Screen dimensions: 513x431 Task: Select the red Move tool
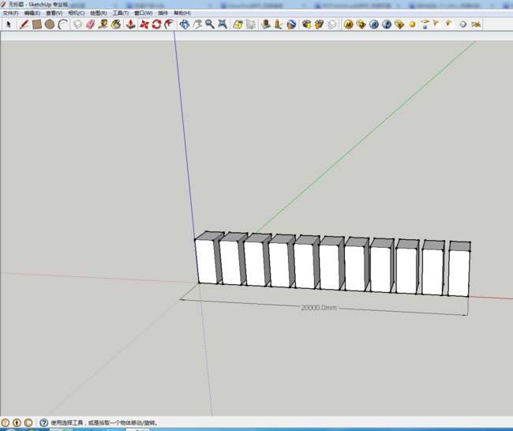144,24
